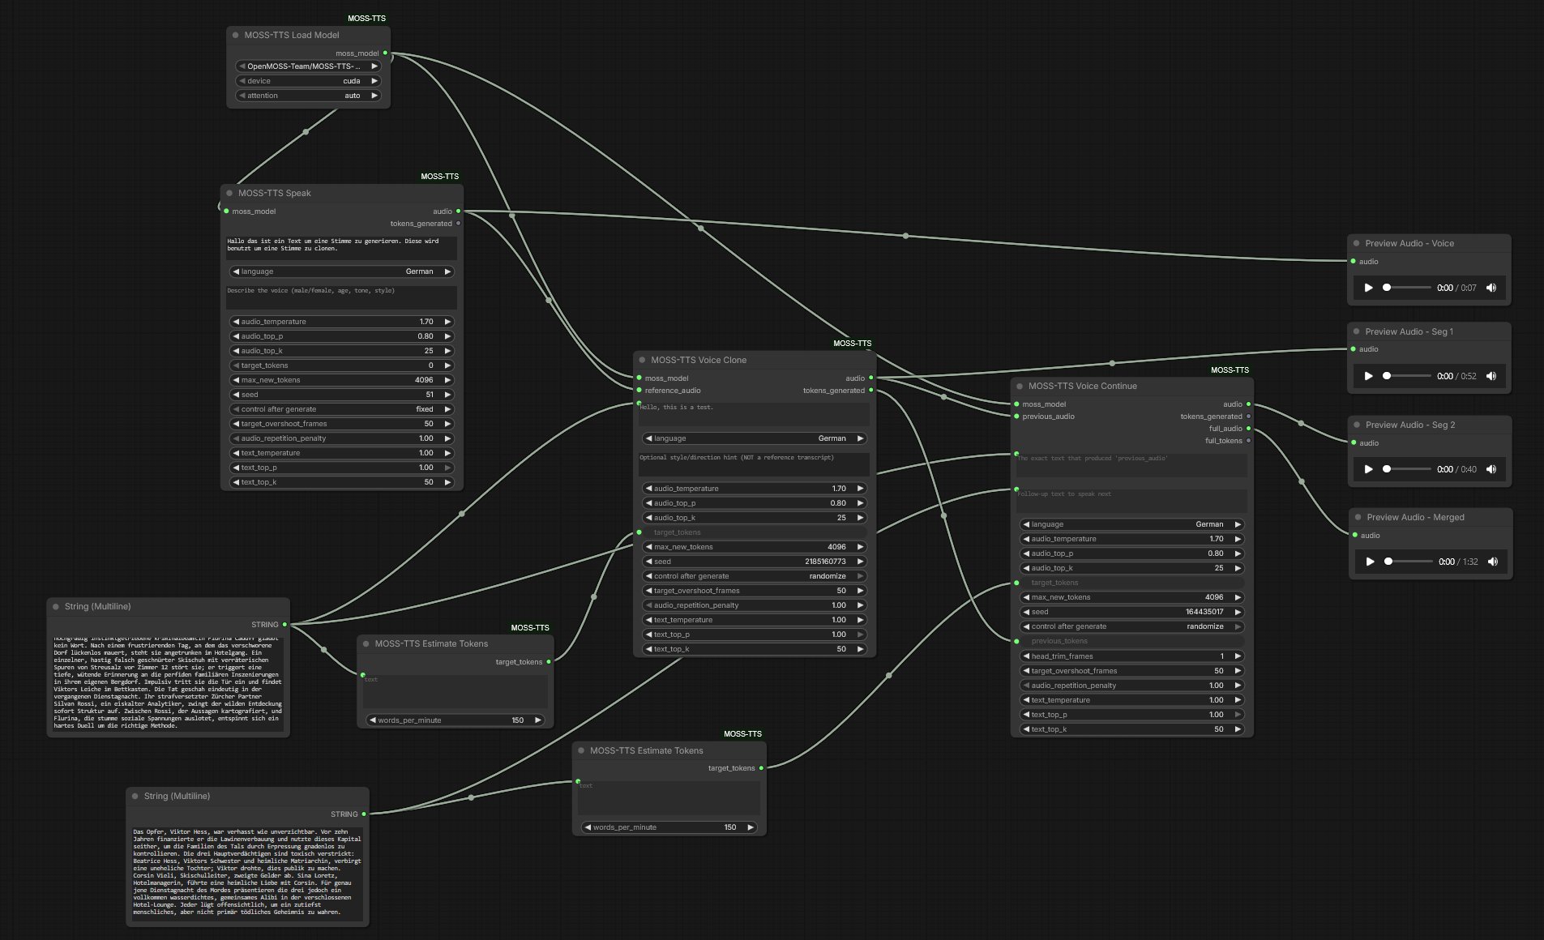
Task: Open control after generate randomize in Voice Clone
Action: coord(754,576)
